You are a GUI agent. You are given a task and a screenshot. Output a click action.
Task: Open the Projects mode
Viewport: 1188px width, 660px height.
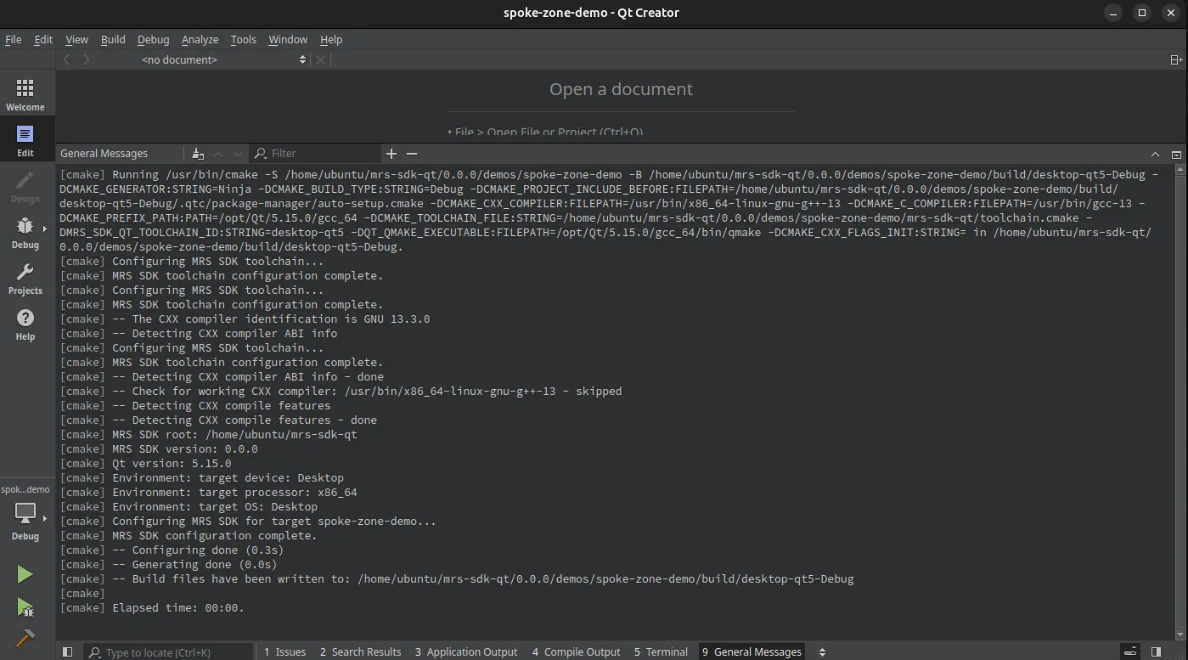point(25,279)
